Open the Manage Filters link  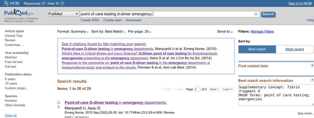(262, 31)
